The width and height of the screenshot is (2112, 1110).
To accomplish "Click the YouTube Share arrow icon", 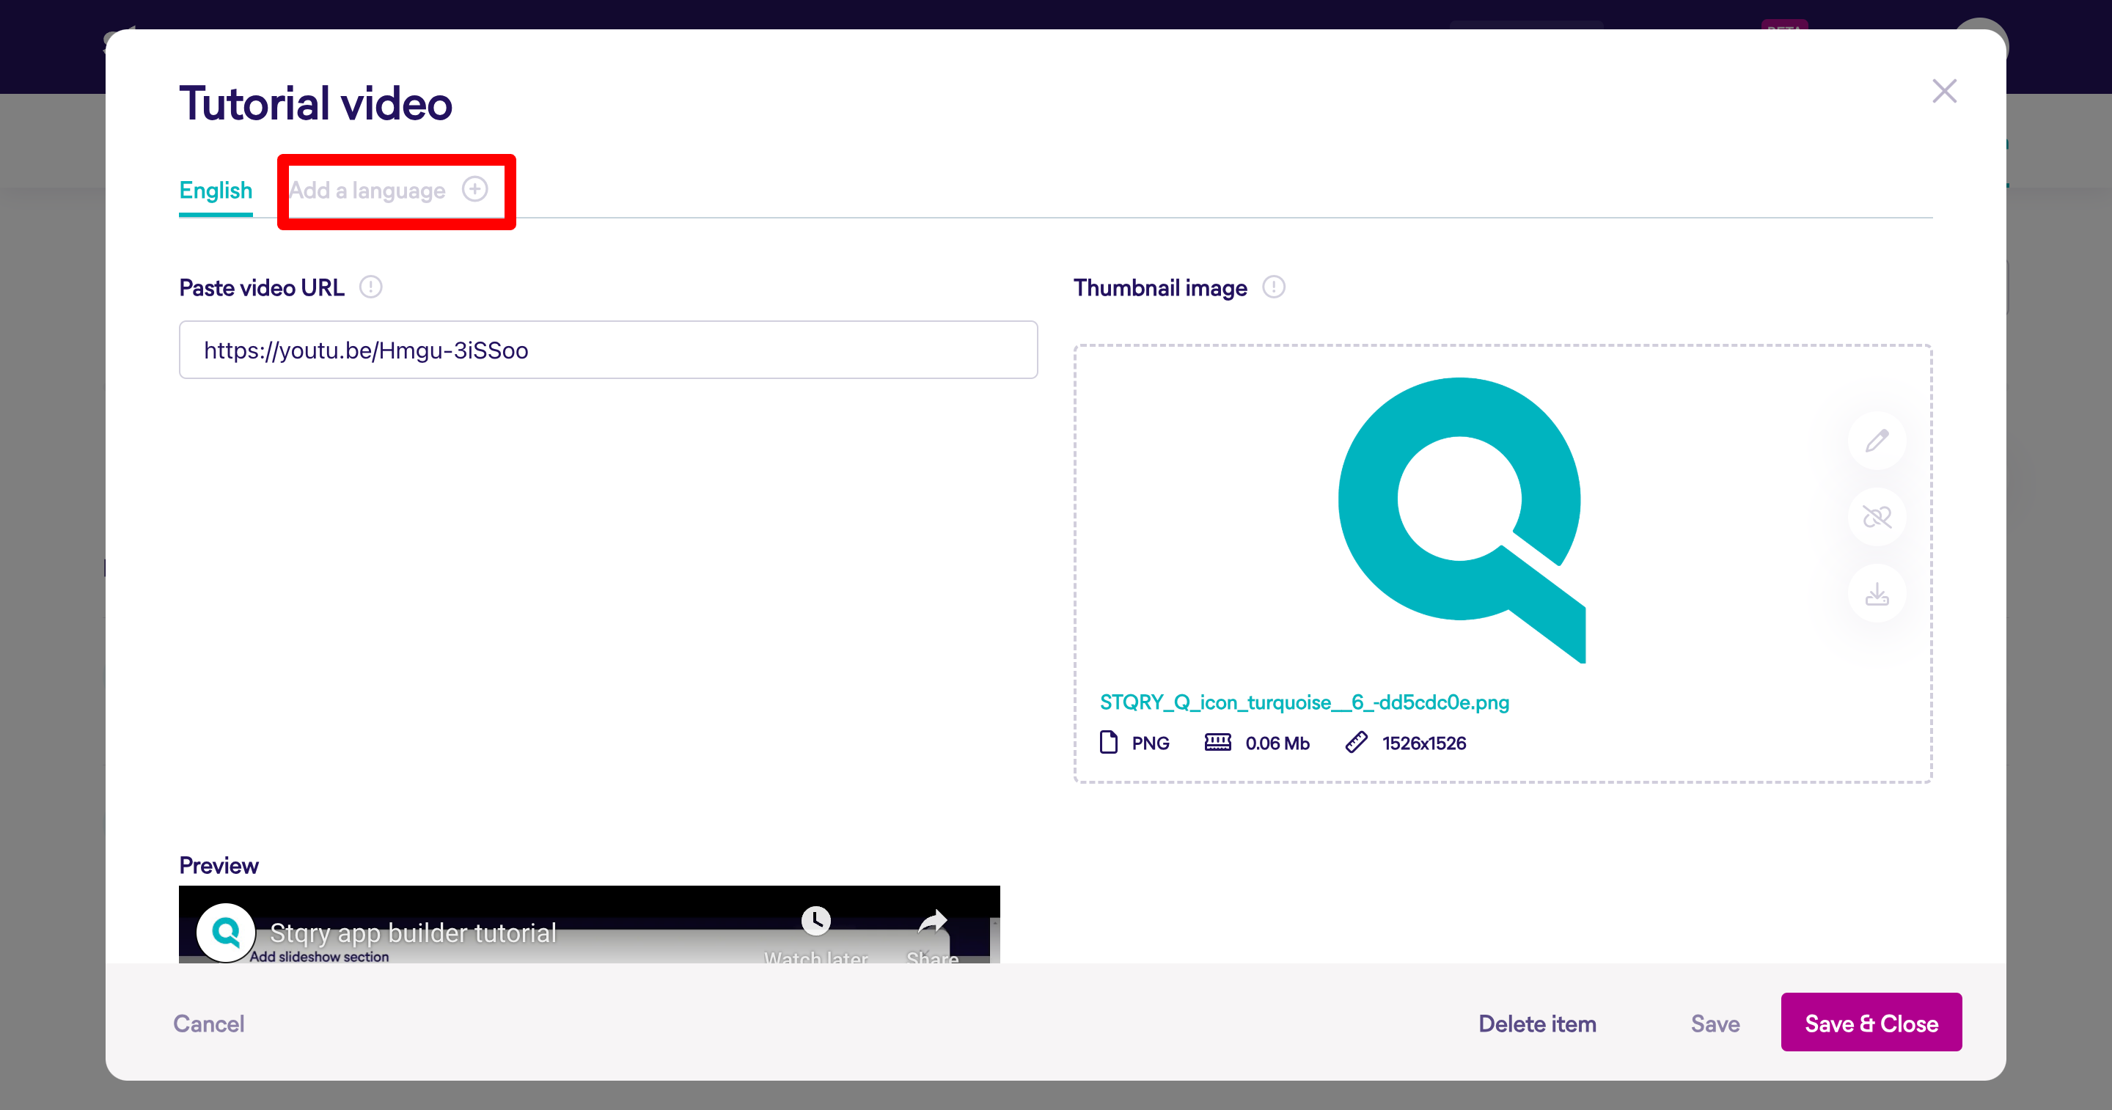I will [932, 922].
